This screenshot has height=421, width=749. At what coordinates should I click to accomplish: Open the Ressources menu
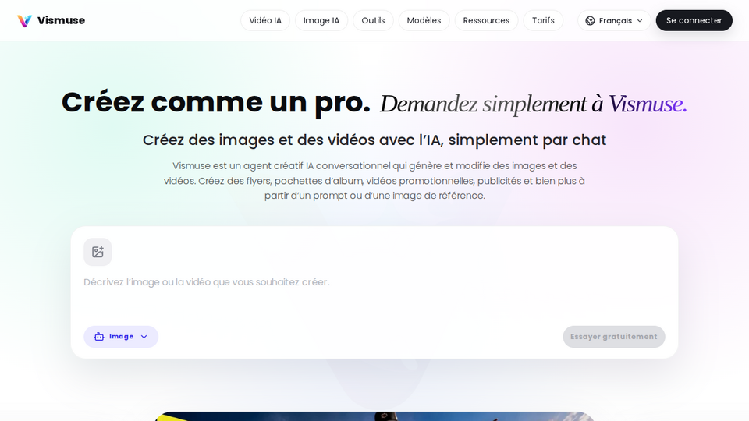click(486, 20)
